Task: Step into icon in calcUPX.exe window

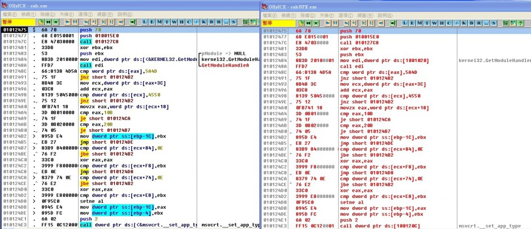Action: (347, 23)
